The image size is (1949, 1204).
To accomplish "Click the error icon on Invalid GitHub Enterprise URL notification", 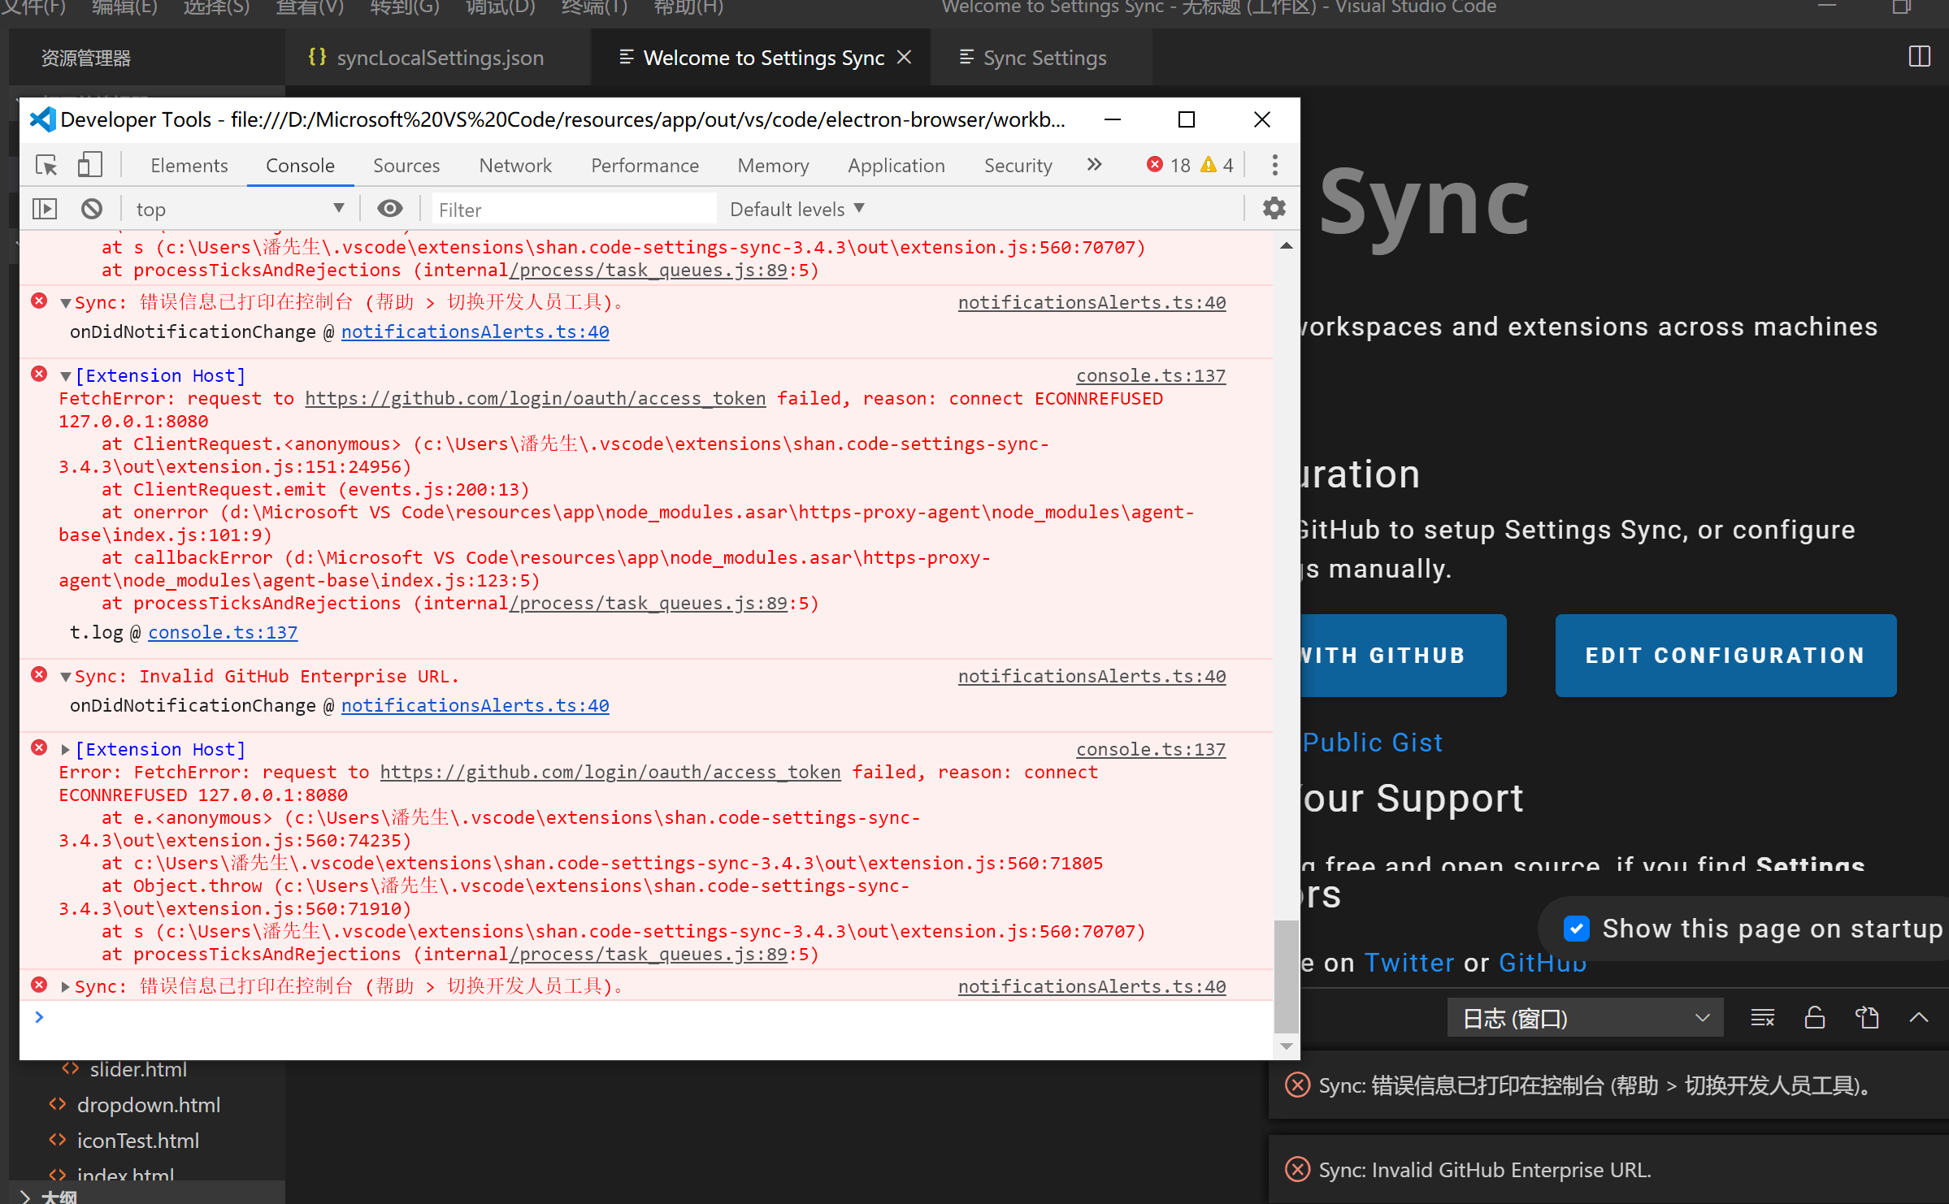I will click(x=1297, y=1169).
